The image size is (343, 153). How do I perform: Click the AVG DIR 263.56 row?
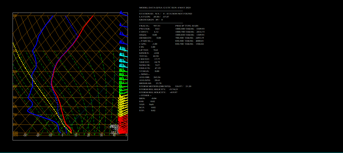[150, 77]
